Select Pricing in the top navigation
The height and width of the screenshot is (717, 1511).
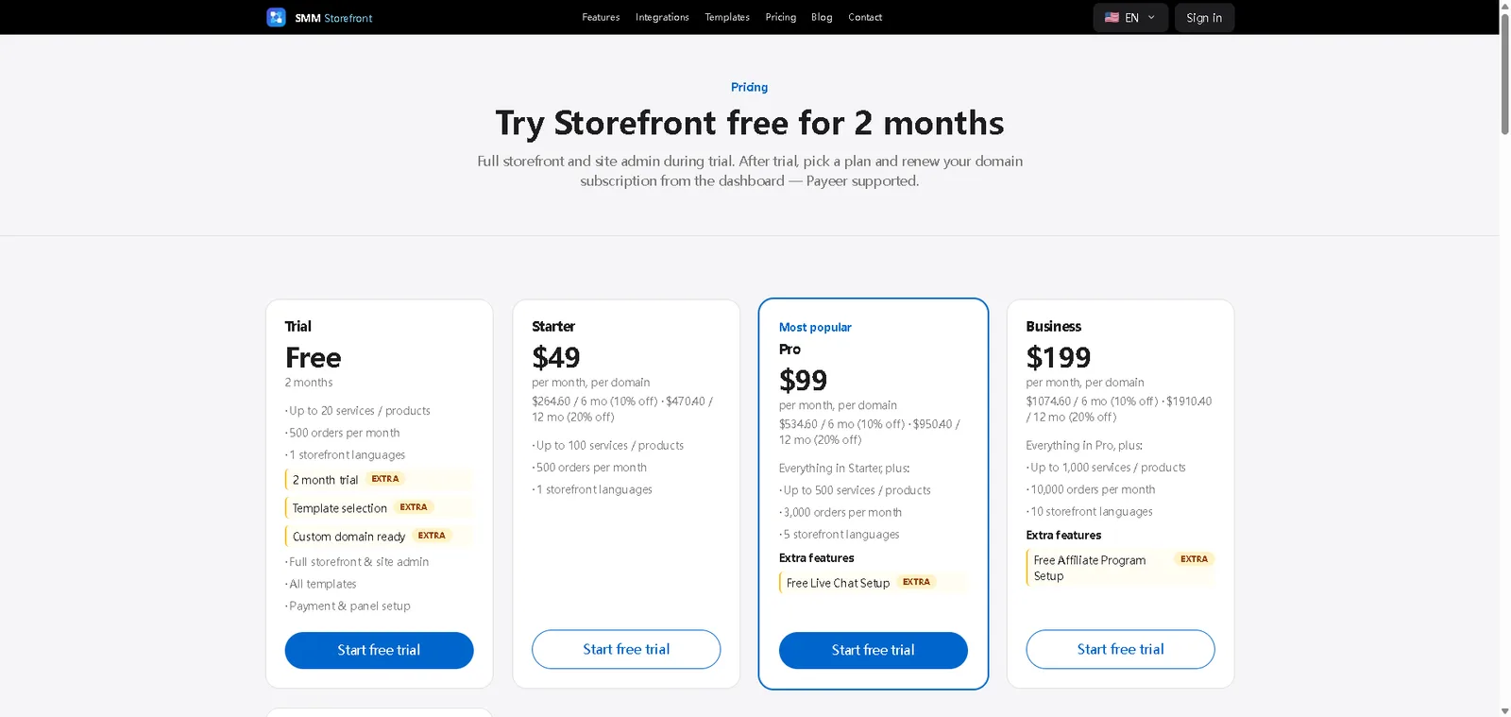[x=780, y=17]
